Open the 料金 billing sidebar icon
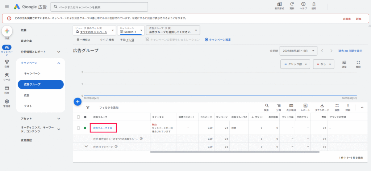The image size is (371, 171). coord(7,88)
